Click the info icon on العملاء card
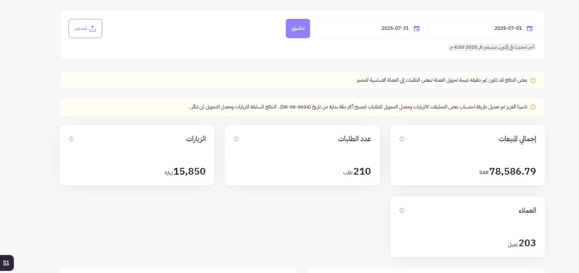Screen dimensions: 579x273 (402, 210)
